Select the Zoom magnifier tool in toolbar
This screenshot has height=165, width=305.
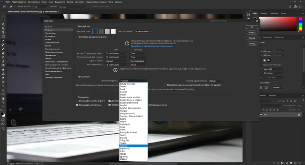pyautogui.click(x=3, y=103)
